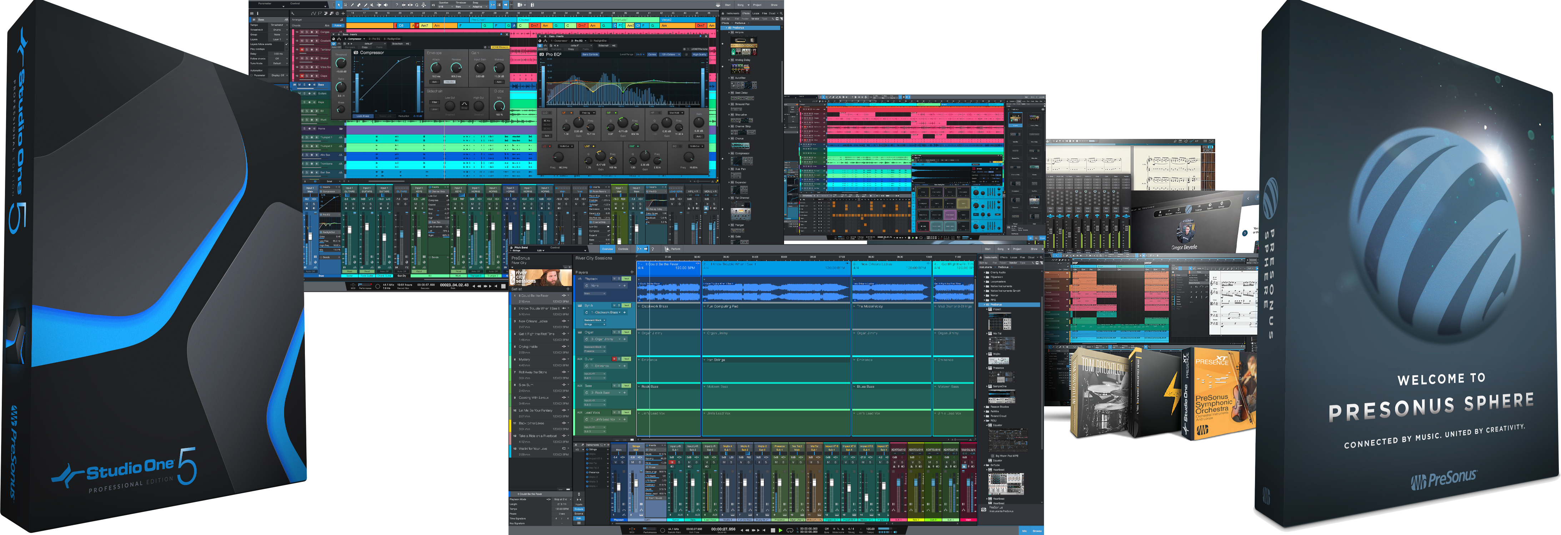The image size is (1561, 535).
Task: Select the Split tool in the toolbar
Action: pos(353,5)
